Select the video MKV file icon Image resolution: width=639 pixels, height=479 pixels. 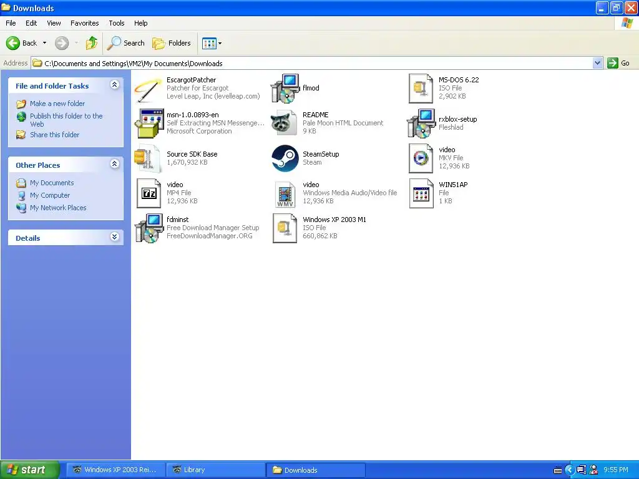click(x=421, y=158)
